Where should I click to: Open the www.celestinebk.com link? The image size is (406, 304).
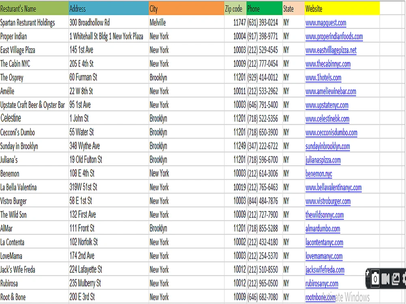[x=327, y=119]
